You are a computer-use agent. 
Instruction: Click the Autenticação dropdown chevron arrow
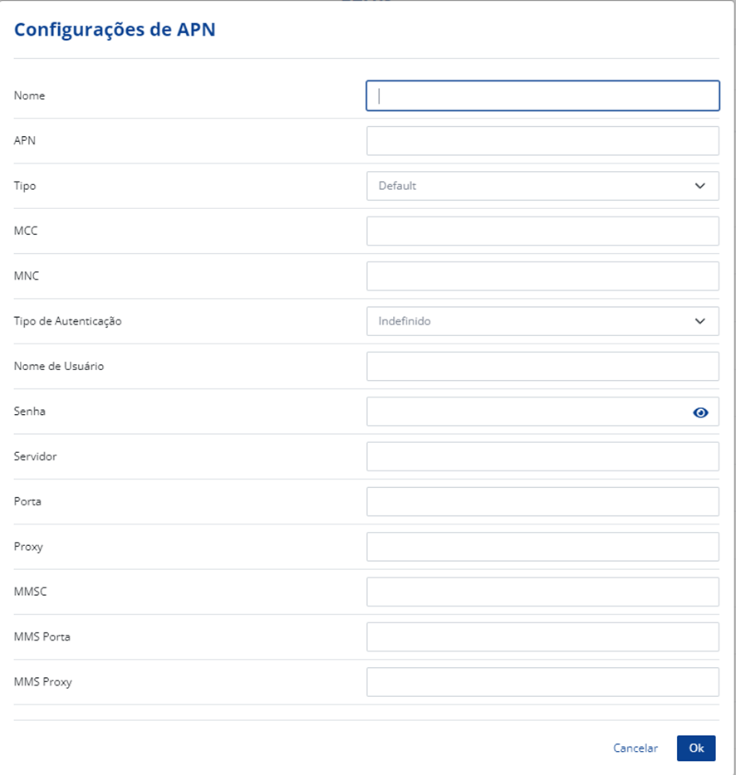pyautogui.click(x=700, y=321)
